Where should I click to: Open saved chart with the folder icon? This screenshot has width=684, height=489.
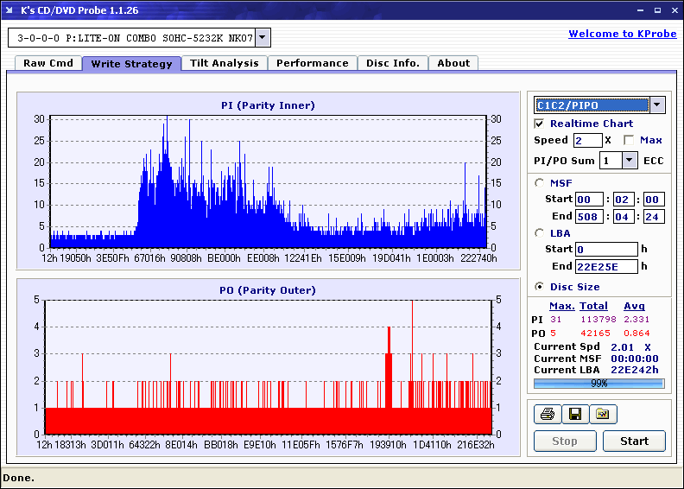[x=603, y=415]
